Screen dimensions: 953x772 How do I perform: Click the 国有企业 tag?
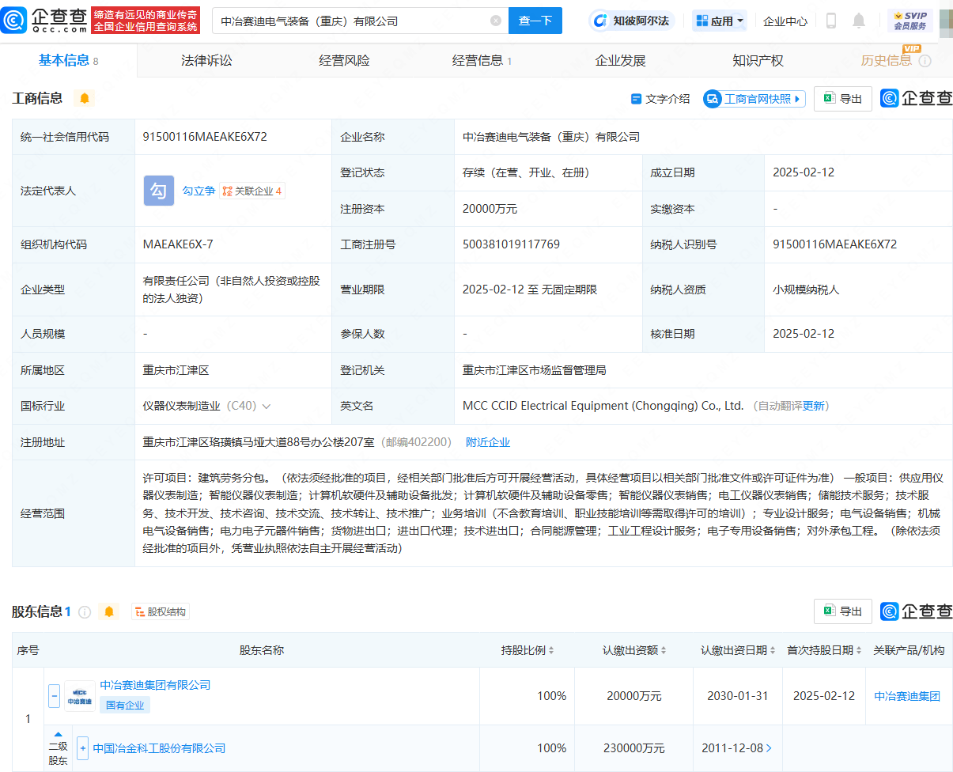point(125,705)
